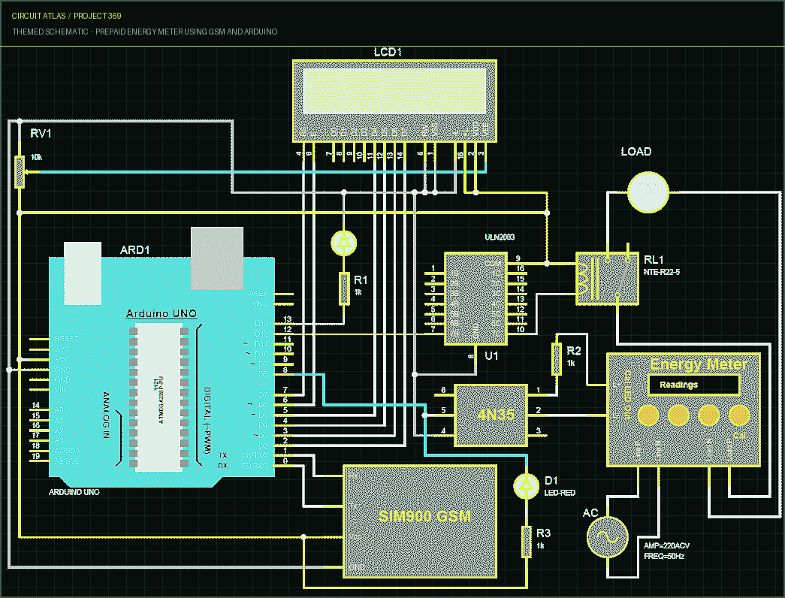
Task: Click the Readings display on Energy Meter
Action: coord(693,385)
